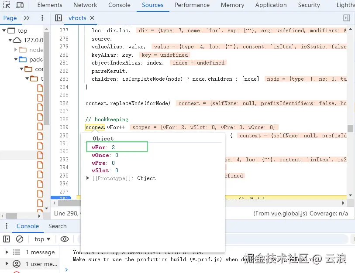This screenshot has height=273, width=355.
Task: Select the vSlot: 0 property in popup
Action: (105, 171)
